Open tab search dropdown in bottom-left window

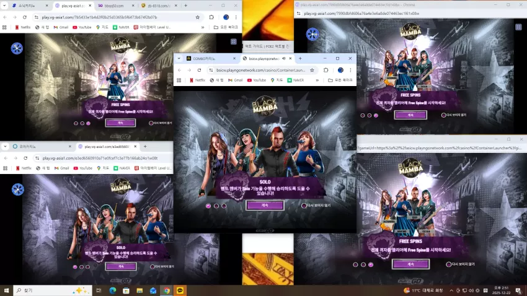point(5,146)
